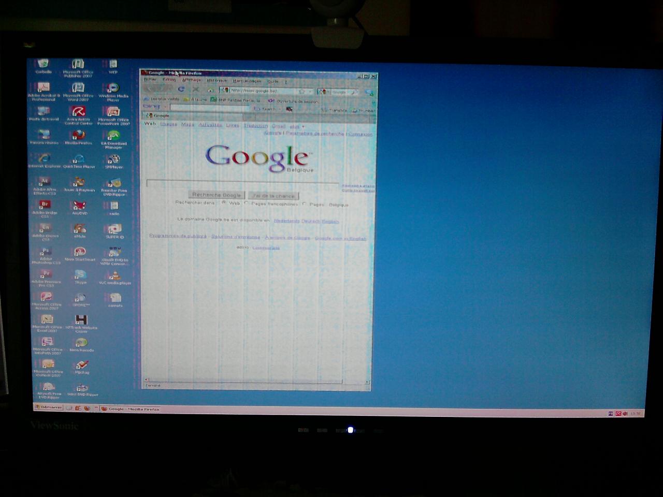
Task: Launch Microsoft Office Publisher 2007 shortcut
Action: pos(78,68)
